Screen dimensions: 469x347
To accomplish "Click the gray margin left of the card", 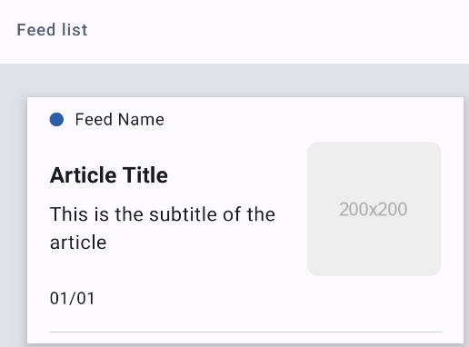I will [14, 221].
